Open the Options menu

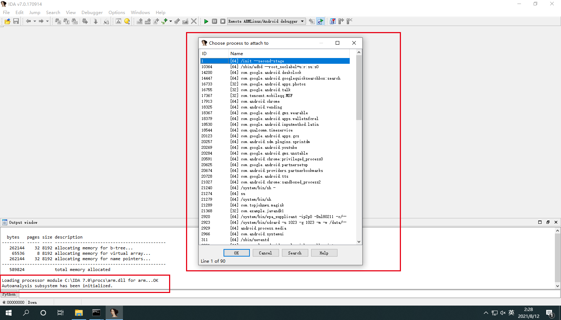[117, 12]
